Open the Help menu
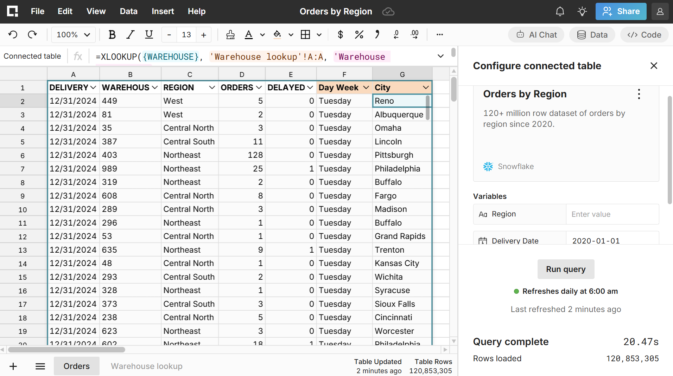The width and height of the screenshot is (673, 376). click(197, 11)
